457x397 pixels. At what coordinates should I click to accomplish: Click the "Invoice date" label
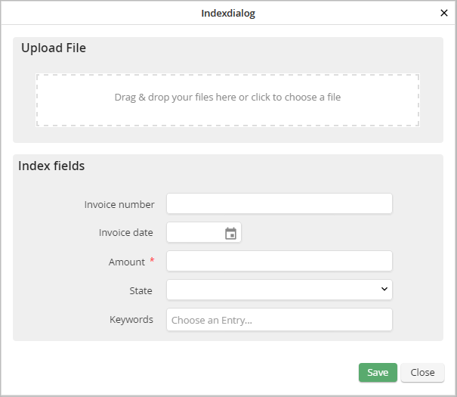click(x=126, y=233)
